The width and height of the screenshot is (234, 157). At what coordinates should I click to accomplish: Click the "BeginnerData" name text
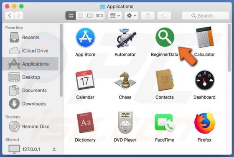(x=165, y=55)
